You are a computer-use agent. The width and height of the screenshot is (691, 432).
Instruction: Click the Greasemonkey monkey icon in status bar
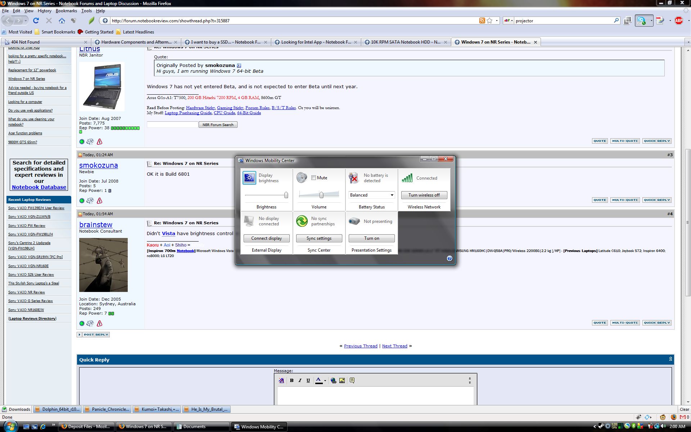663,417
